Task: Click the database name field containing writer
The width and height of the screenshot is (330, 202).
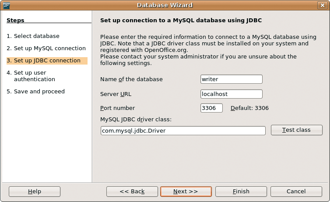Action: [x=231, y=79]
